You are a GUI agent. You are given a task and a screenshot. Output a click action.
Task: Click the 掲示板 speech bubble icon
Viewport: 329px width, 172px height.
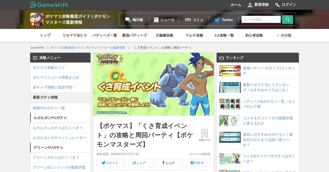[x=128, y=20]
